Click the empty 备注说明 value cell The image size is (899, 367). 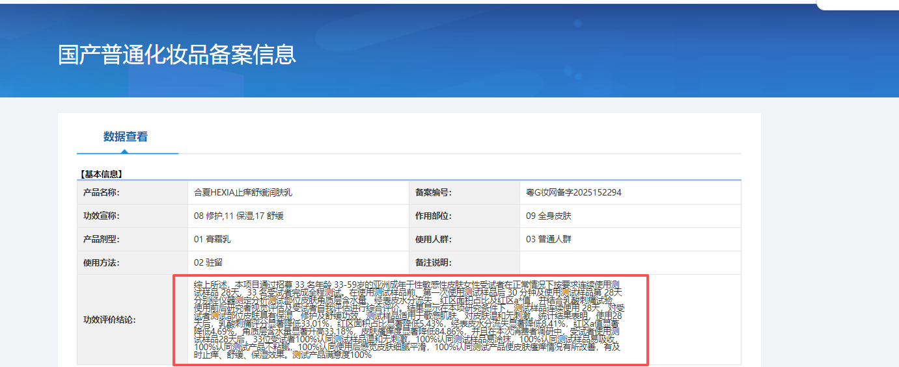(629, 263)
